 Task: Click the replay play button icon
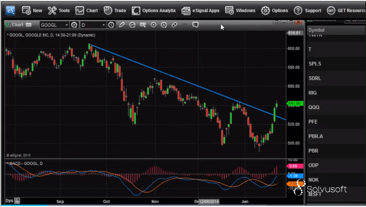[153, 25]
